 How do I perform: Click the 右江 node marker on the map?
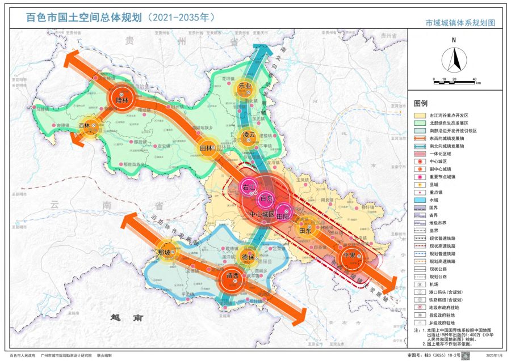(x=249, y=186)
